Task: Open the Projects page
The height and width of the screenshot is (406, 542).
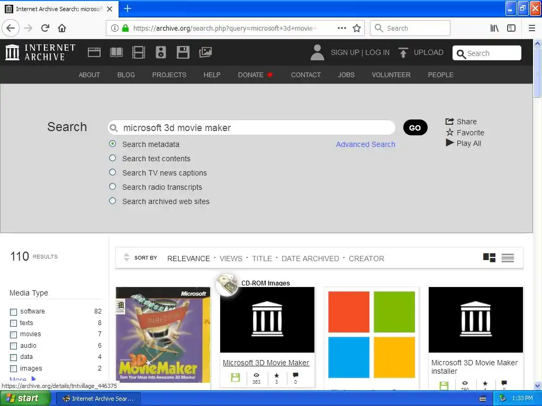Action: coord(169,75)
